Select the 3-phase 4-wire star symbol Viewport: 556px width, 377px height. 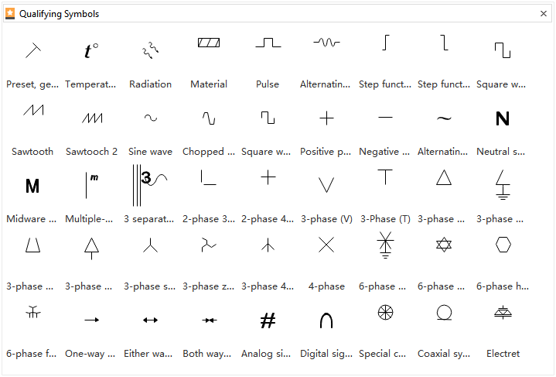[268, 245]
